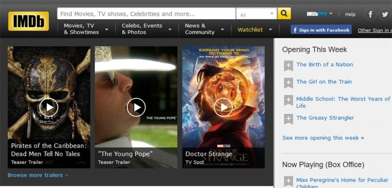Click See more opening this week
Image resolution: width=392 pixels, height=188 pixels.
(323, 138)
